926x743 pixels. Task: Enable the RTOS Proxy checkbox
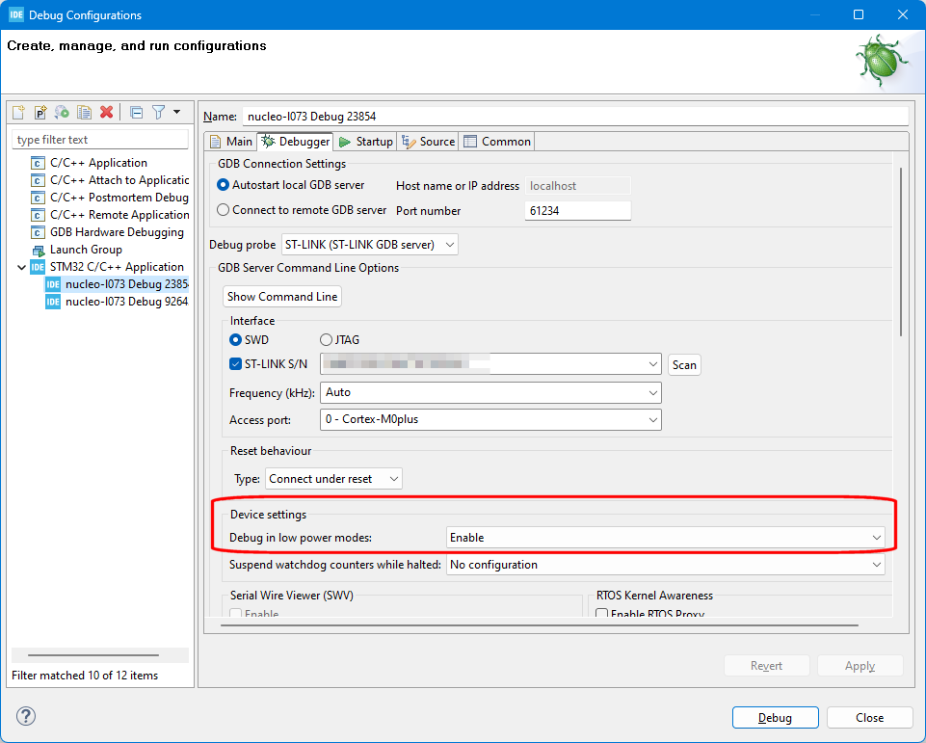pyautogui.click(x=601, y=613)
